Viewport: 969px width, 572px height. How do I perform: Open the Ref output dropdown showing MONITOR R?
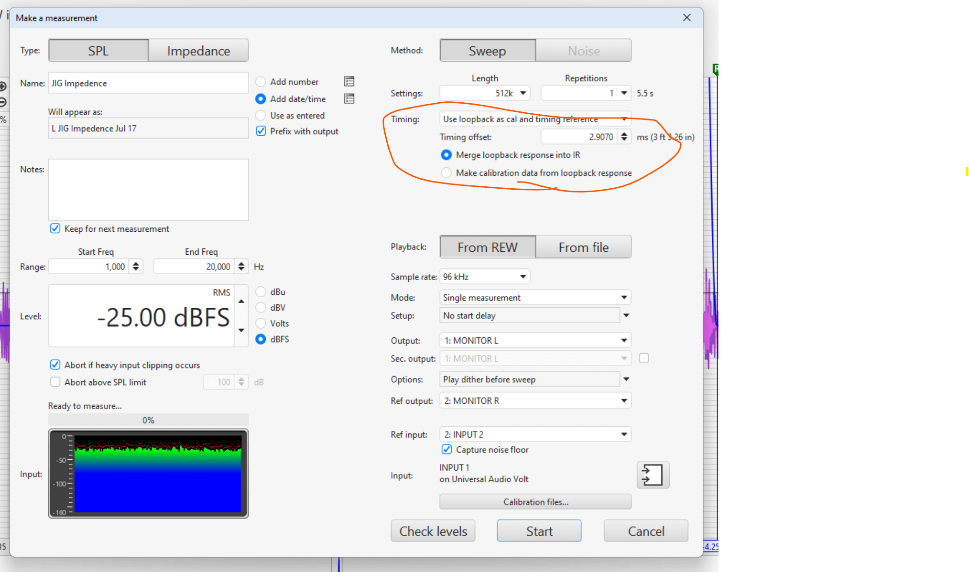pos(535,400)
